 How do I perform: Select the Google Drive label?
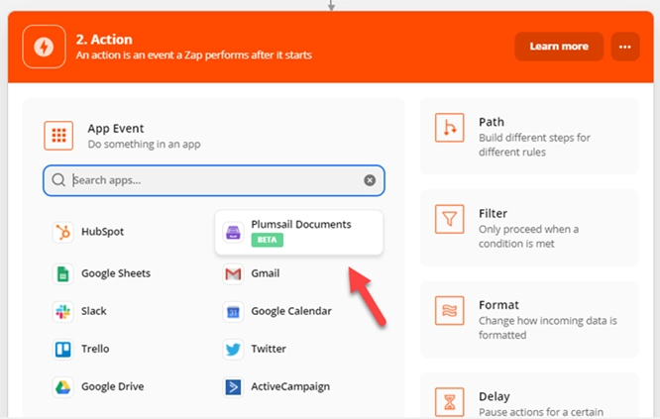tap(112, 386)
